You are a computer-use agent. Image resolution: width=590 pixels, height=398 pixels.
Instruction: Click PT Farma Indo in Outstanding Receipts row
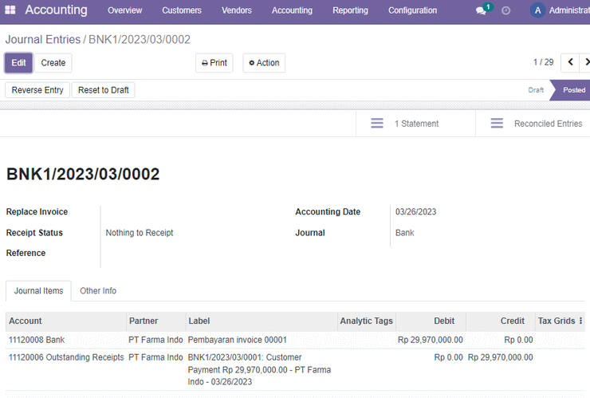[x=155, y=357]
